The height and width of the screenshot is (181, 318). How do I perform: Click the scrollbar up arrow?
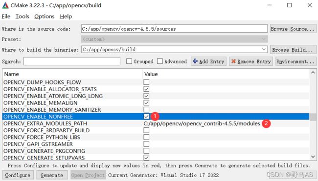pyautogui.click(x=313, y=72)
